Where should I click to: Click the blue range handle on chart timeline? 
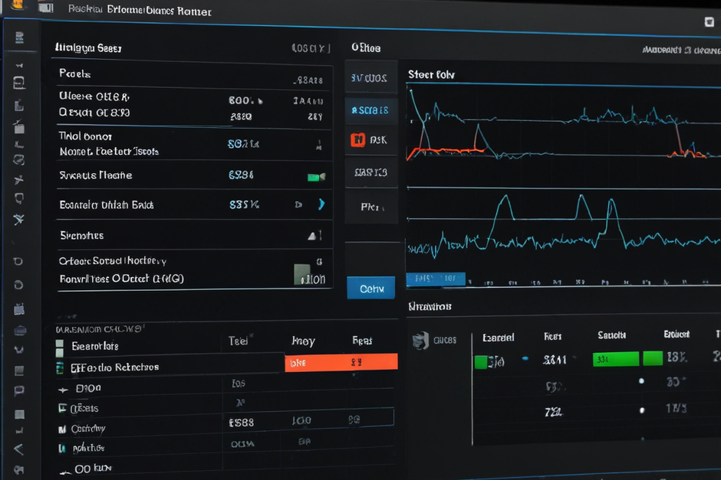click(436, 279)
